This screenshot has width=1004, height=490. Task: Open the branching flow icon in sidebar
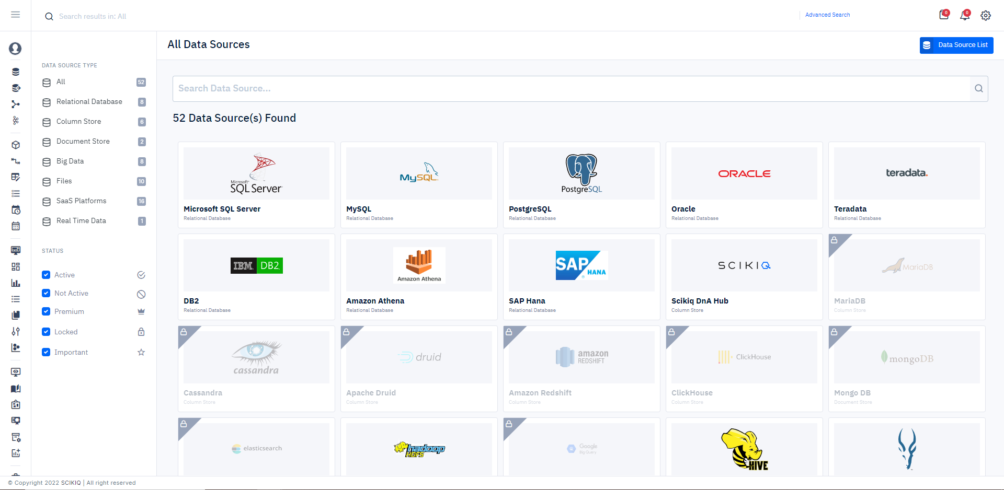pos(16,104)
